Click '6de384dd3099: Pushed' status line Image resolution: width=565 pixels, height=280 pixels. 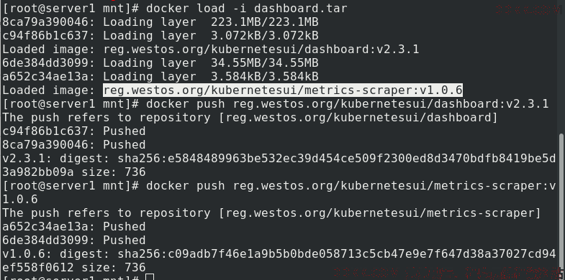click(74, 241)
